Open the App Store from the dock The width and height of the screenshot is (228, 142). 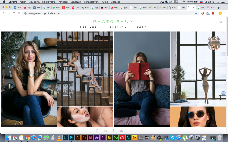pos(179,138)
